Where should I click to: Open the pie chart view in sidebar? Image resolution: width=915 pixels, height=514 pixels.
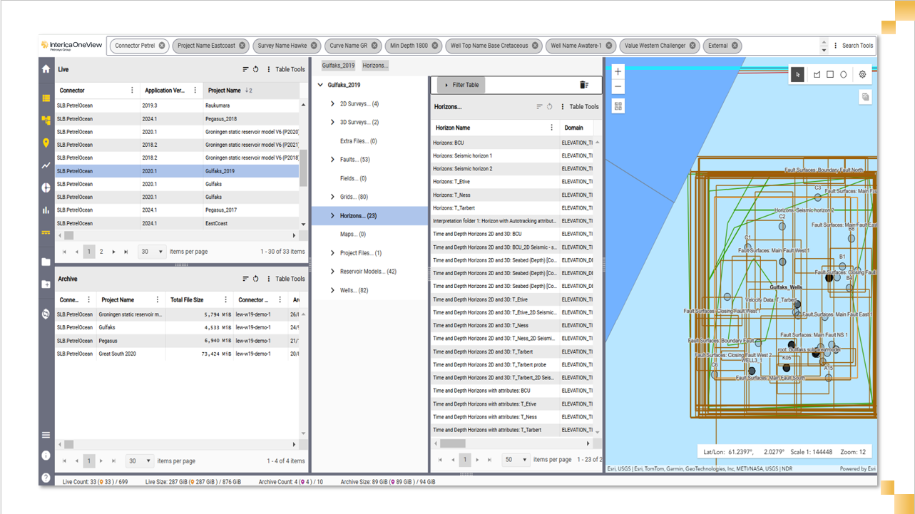(46, 187)
